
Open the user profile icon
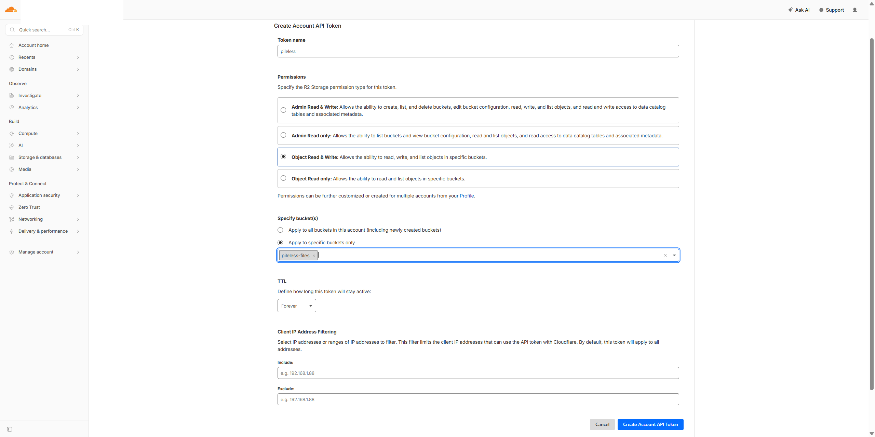coord(855,10)
